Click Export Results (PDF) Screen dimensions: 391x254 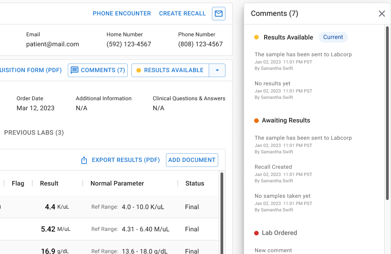tap(125, 160)
